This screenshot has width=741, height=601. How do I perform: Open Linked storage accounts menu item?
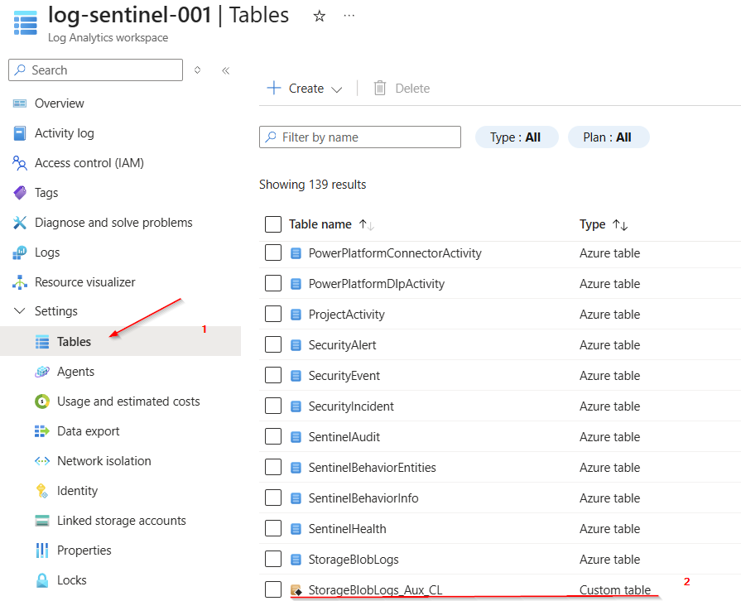[x=121, y=521]
